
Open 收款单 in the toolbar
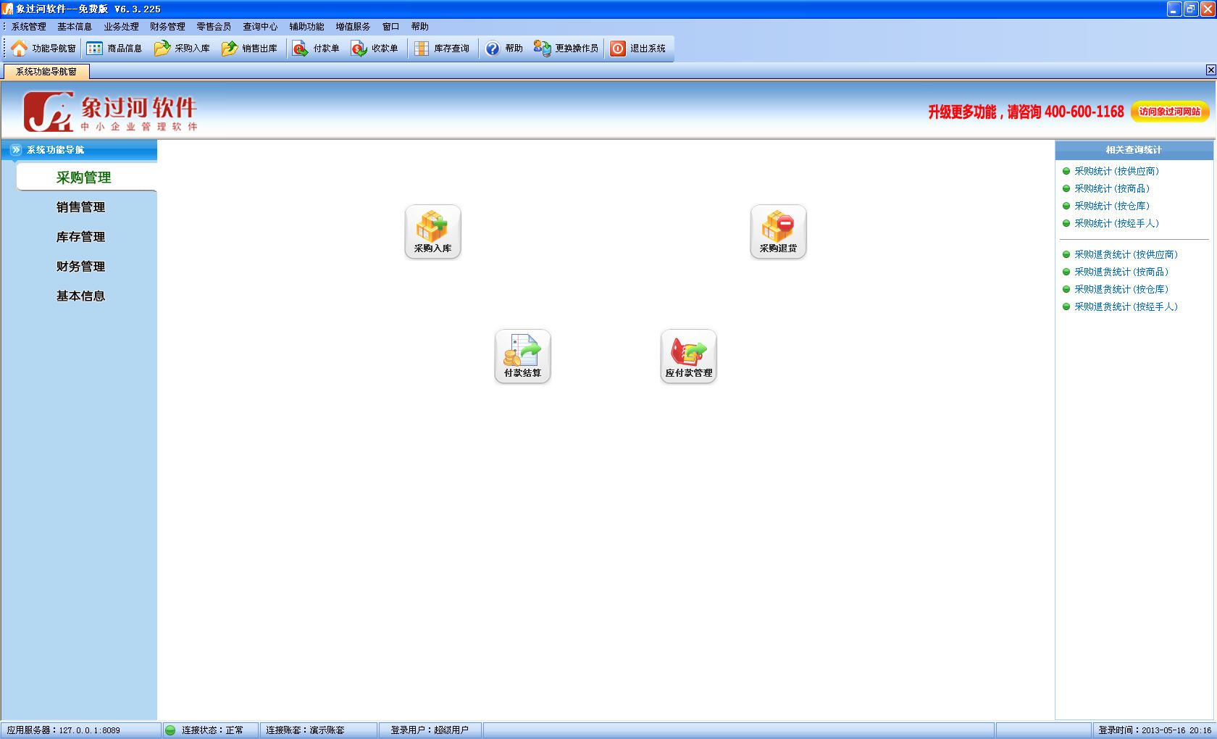pyautogui.click(x=375, y=49)
